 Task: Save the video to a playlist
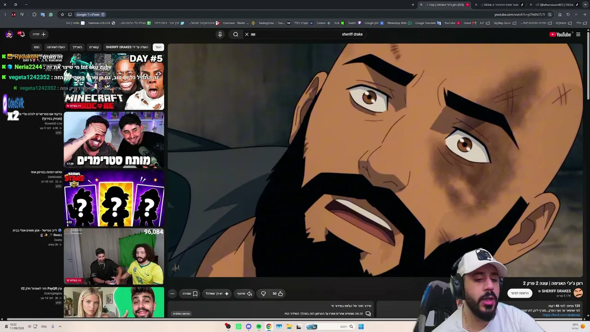pyautogui.click(x=190, y=294)
